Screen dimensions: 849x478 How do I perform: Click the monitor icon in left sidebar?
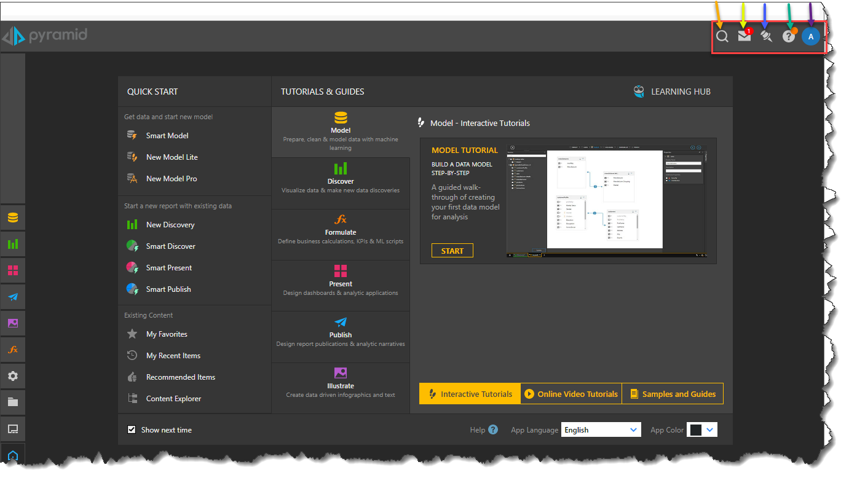tap(13, 429)
